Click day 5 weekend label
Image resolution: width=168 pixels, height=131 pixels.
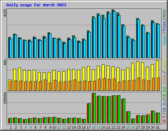(x=31, y=127)
